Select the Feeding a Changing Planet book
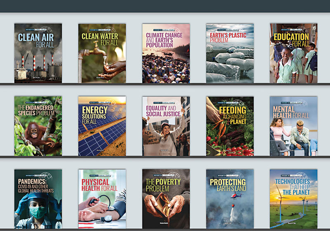The width and height of the screenshot is (330, 231). [x=230, y=126]
